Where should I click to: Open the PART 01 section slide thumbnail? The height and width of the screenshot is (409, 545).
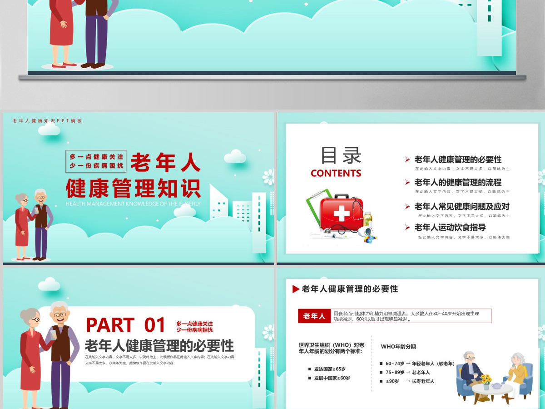point(139,339)
